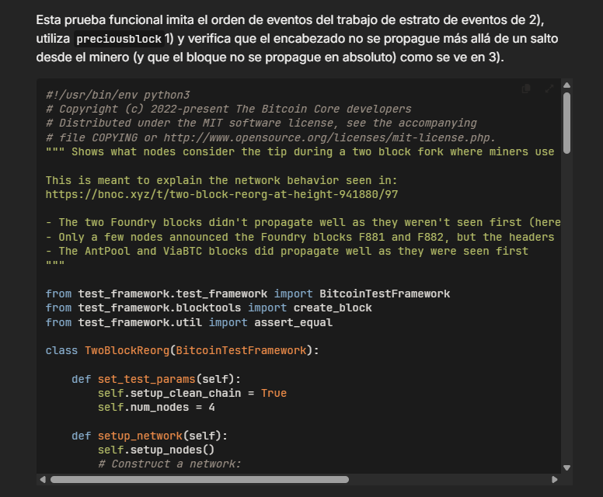Open the bnoc.xyz two-block-reorg URL
The width and height of the screenshot is (603, 497).
221,194
